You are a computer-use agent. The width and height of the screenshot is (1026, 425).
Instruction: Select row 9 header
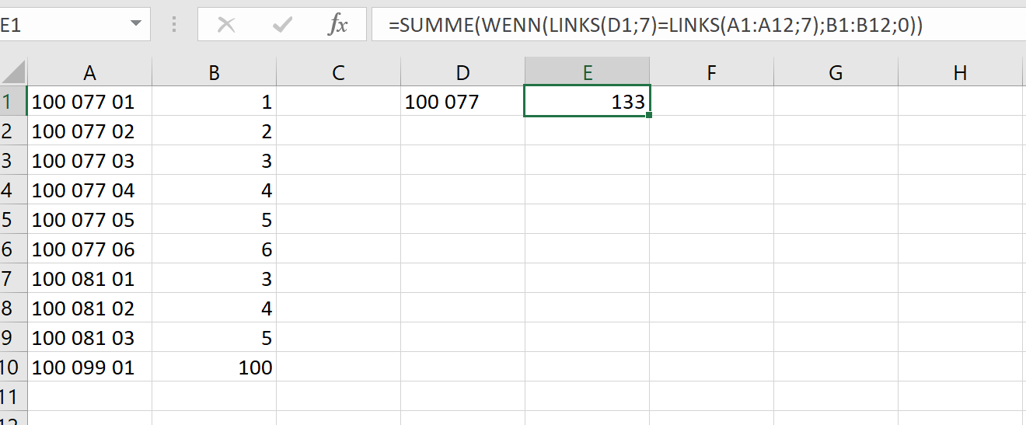coord(13,338)
